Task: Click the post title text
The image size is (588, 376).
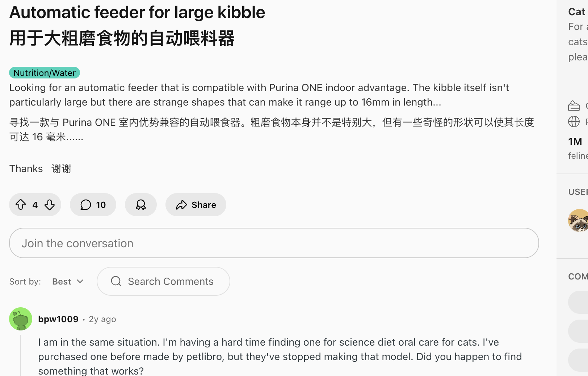Action: [137, 12]
